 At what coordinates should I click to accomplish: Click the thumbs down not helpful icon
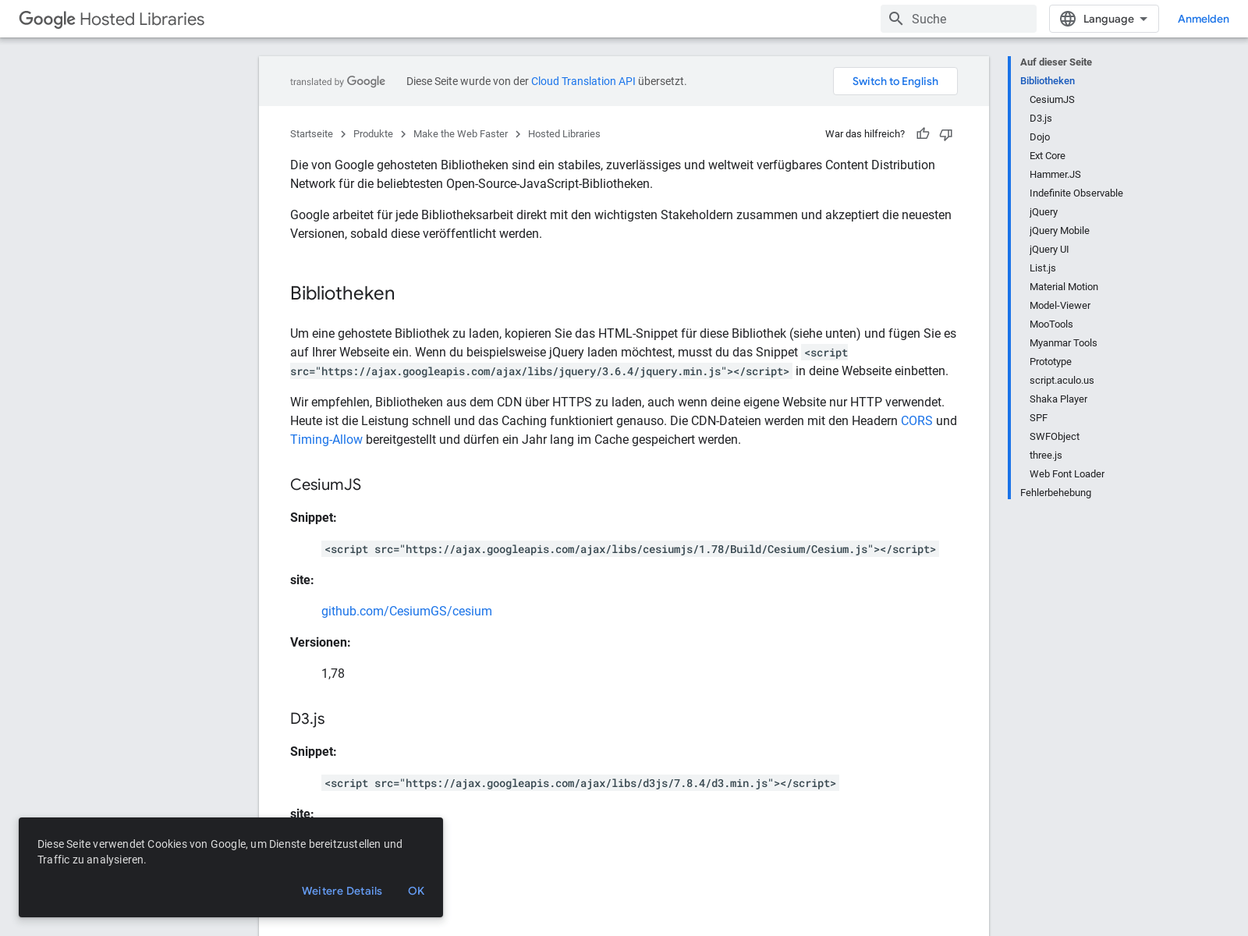click(946, 134)
